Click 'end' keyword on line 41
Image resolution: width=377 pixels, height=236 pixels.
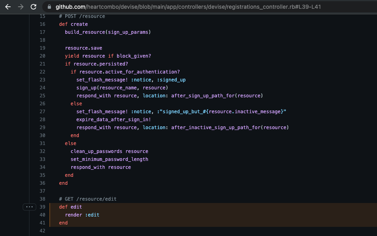pos(63,223)
